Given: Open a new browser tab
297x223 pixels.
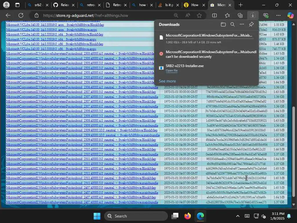Looking at the screenshot, I should 240,5.
